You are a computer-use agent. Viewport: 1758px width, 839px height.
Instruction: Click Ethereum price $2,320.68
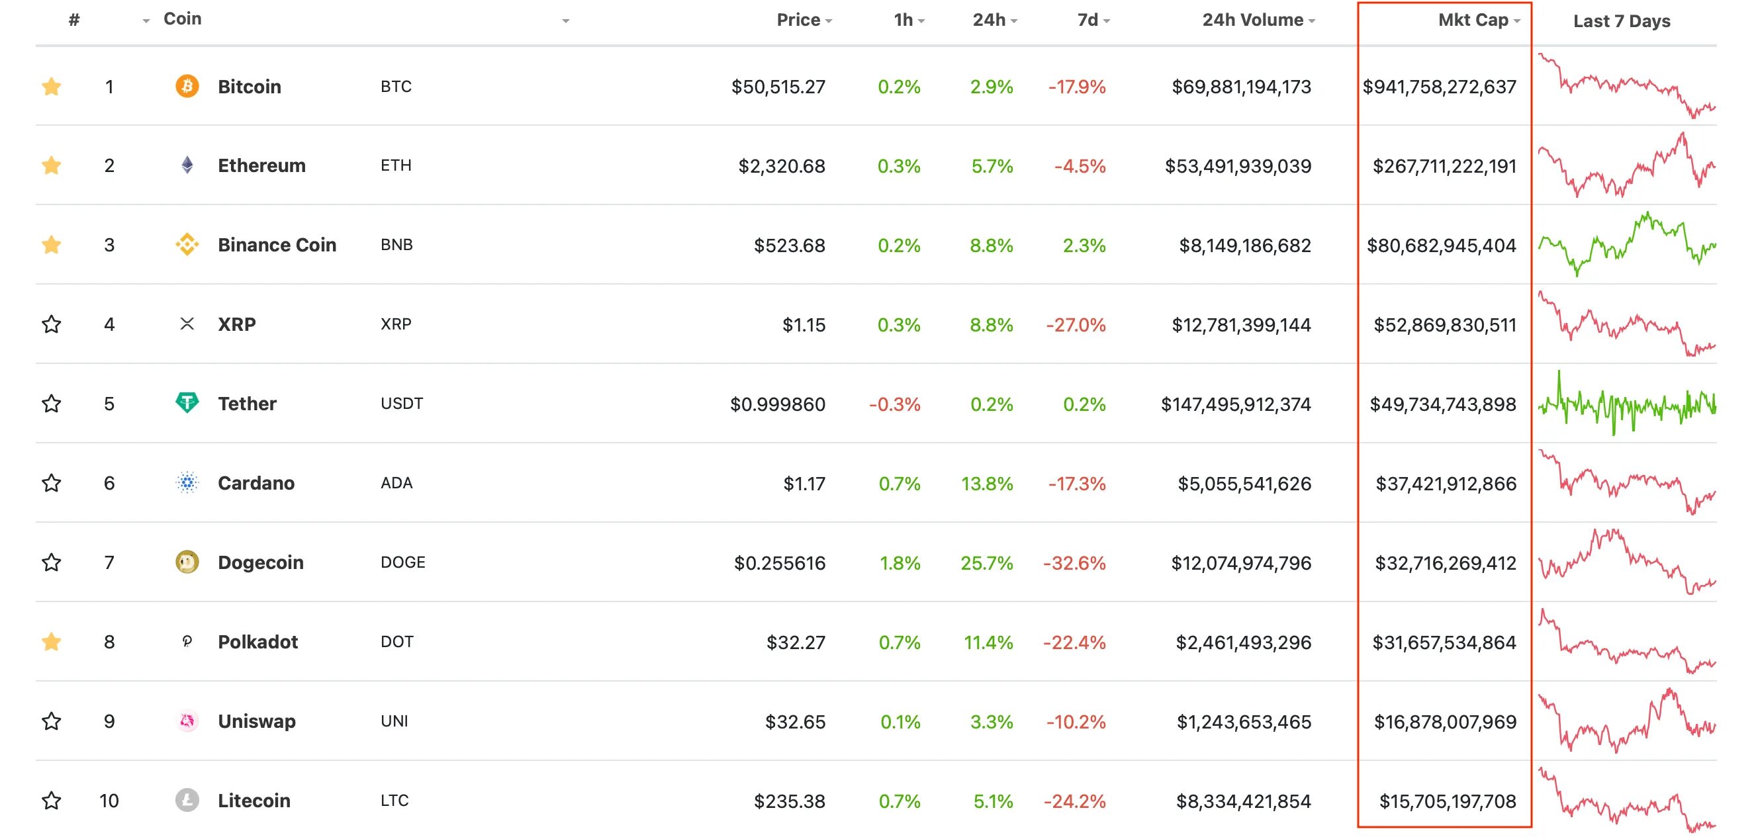pos(782,166)
